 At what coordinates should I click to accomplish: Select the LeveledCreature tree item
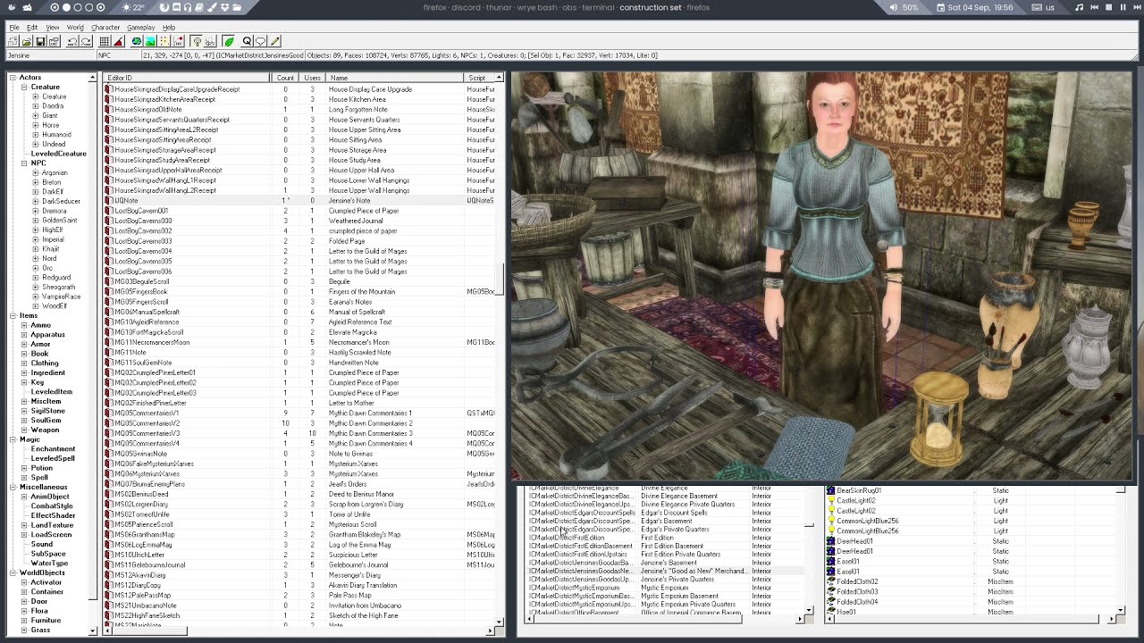coord(58,154)
